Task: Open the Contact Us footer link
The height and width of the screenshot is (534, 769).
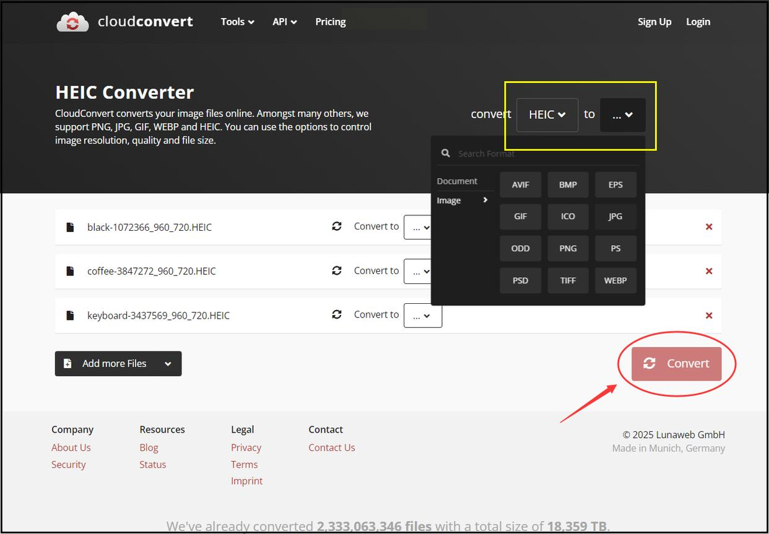Action: pos(331,447)
